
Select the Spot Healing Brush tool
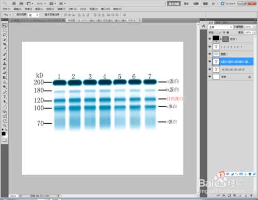[5, 55]
